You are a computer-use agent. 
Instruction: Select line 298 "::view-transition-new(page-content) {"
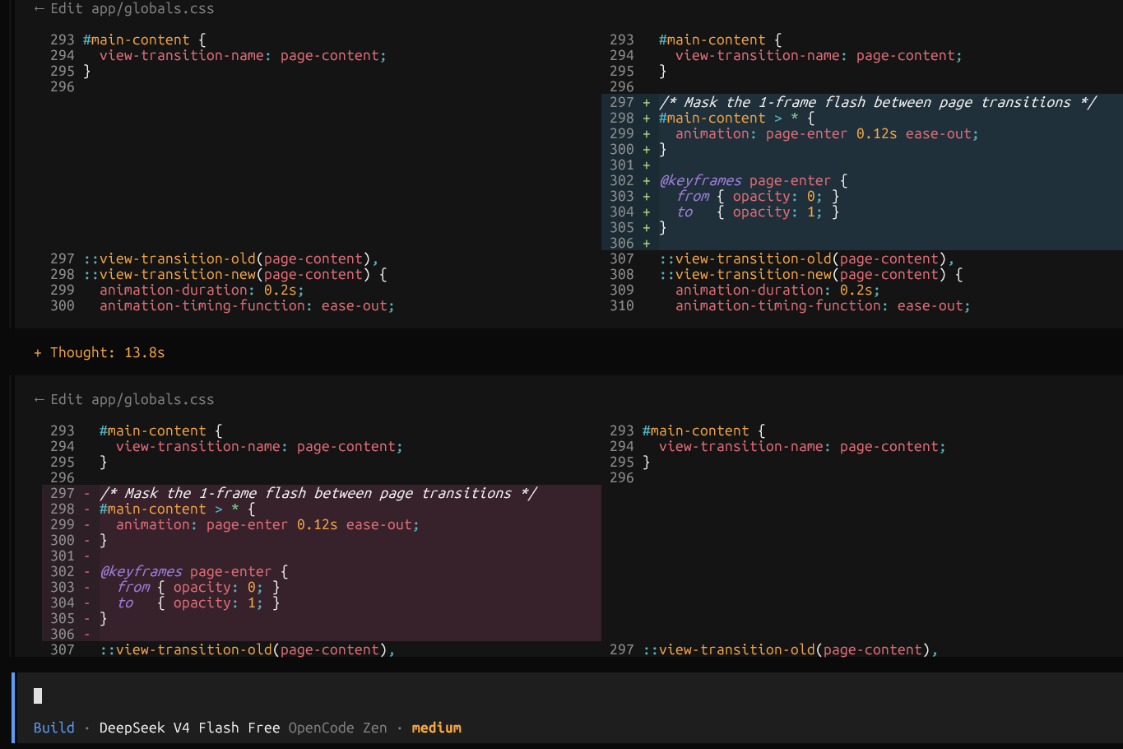[235, 274]
